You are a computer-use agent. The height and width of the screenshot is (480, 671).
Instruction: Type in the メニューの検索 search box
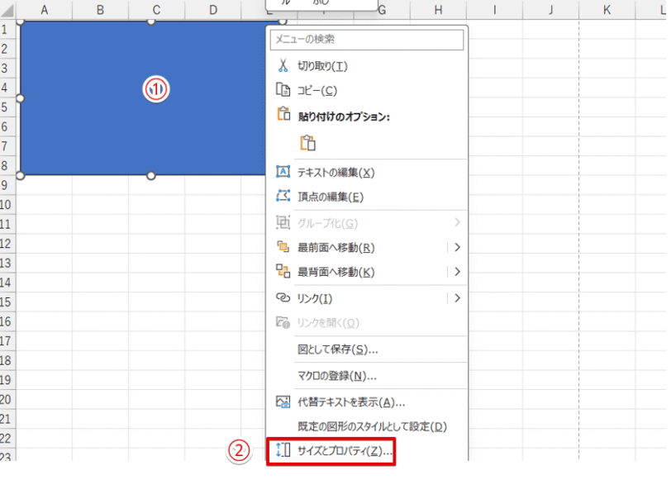368,40
